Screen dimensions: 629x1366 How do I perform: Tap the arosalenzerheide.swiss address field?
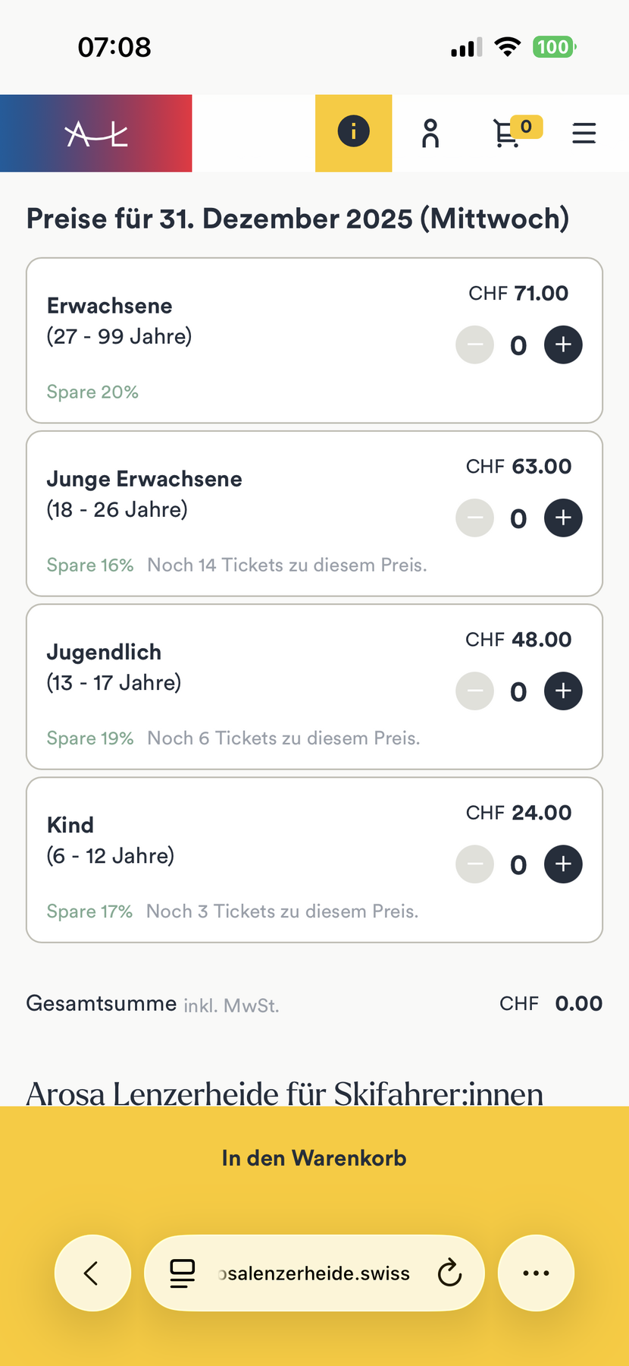[314, 1273]
